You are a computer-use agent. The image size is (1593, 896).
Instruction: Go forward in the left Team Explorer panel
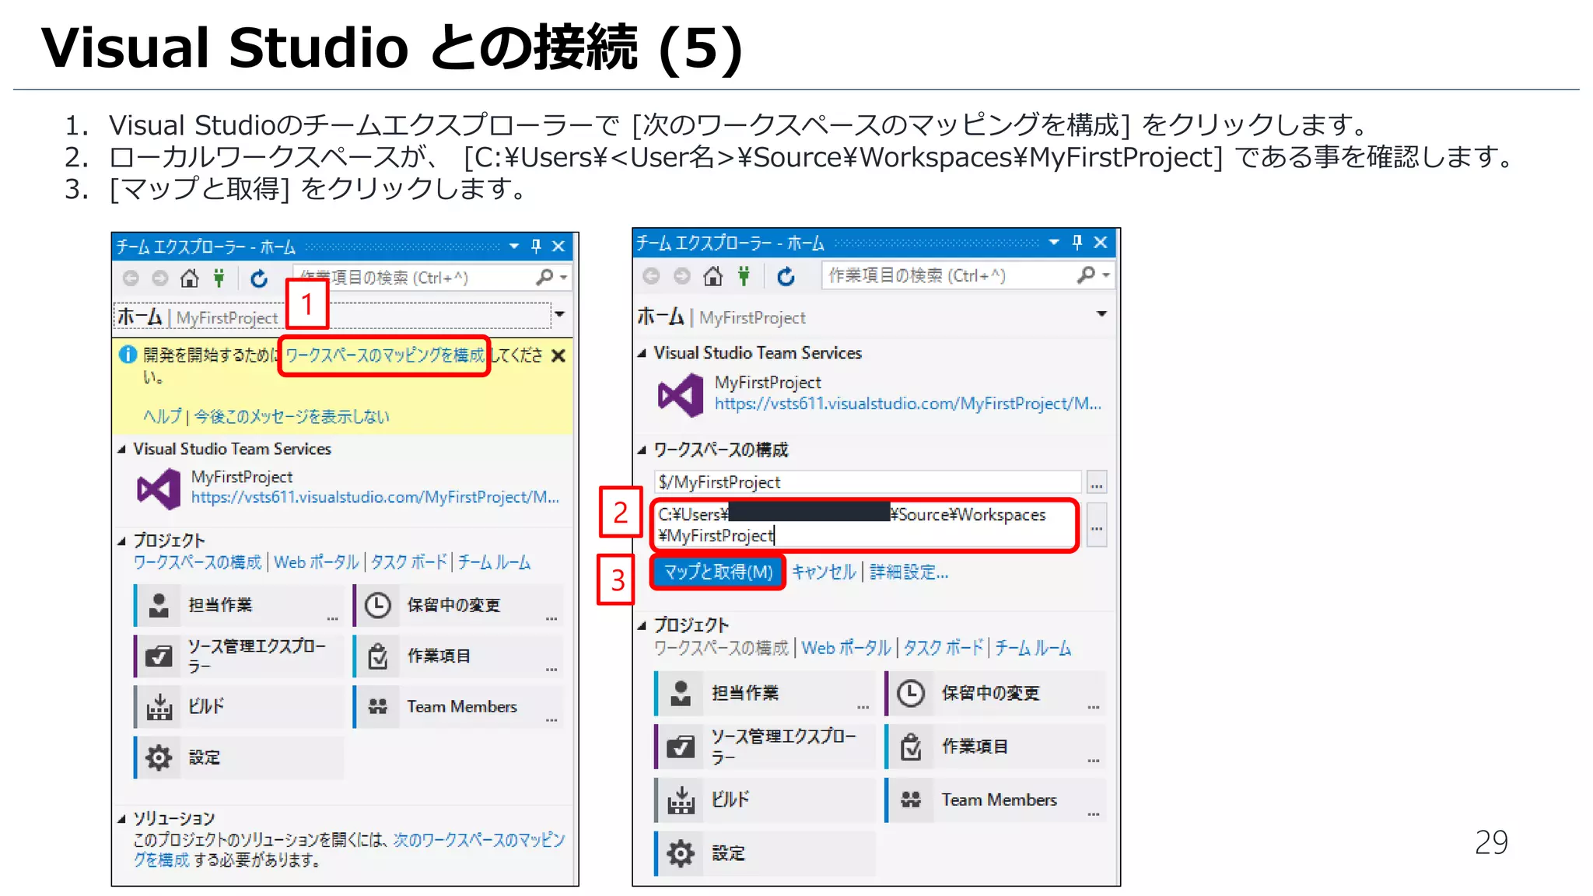(x=159, y=278)
